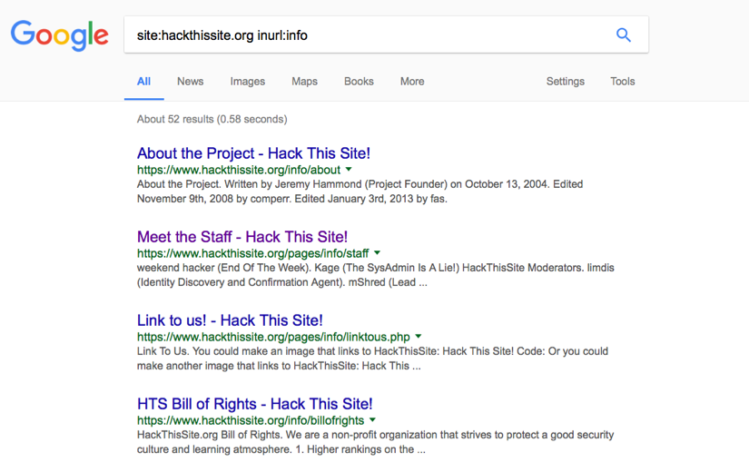Click the Tools option
Viewport: 749px width, 472px height.
pos(623,82)
